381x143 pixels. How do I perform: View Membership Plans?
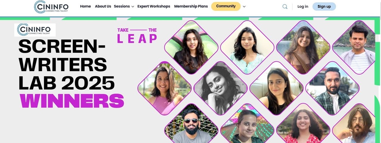point(191,6)
